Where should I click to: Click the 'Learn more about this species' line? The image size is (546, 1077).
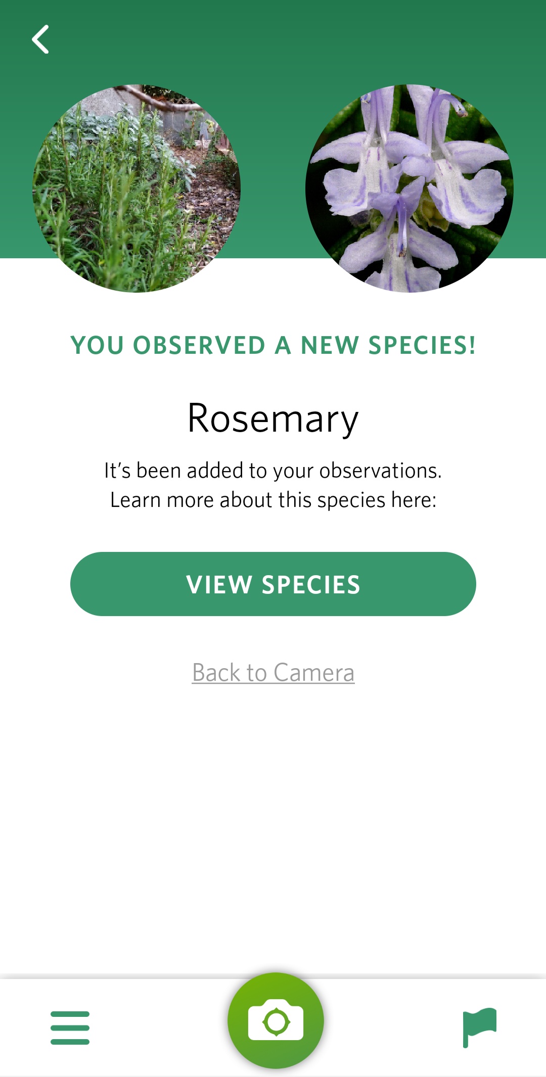273,500
